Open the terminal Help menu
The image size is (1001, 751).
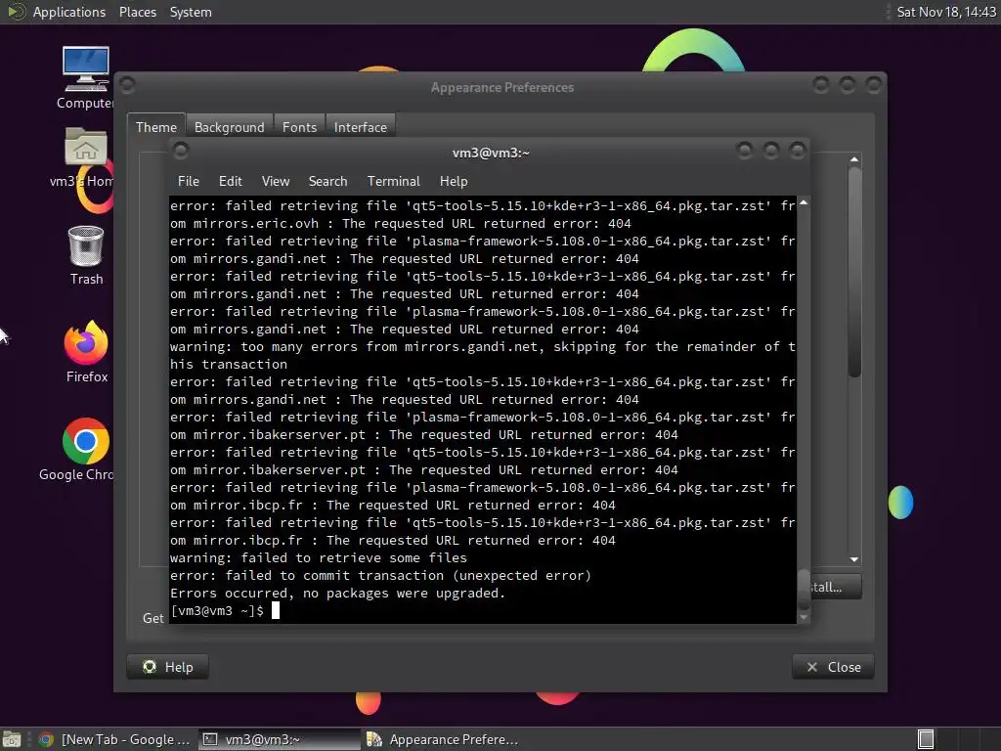(454, 181)
